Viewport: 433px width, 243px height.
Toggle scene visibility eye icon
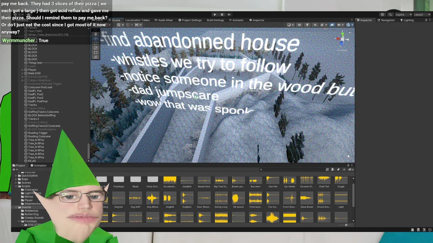(x=332, y=25)
